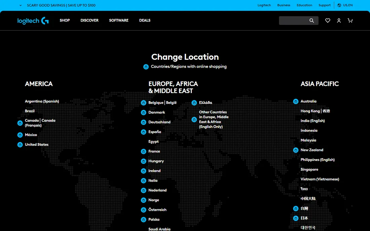Select Argentina (Spanish)
The height and width of the screenshot is (231, 370).
(x=42, y=101)
